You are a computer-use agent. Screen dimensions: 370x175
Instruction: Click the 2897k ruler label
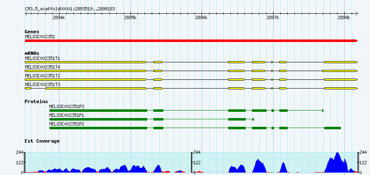pyautogui.click(x=273, y=18)
